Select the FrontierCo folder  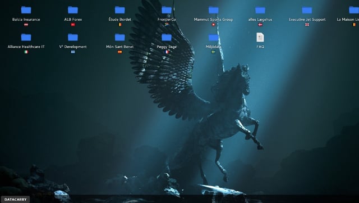[x=167, y=10]
